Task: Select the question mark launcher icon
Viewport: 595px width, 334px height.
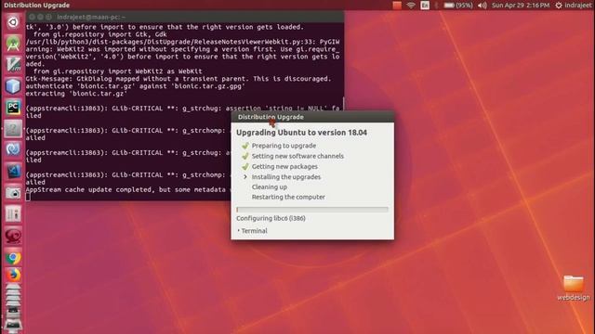Action: 13,129
